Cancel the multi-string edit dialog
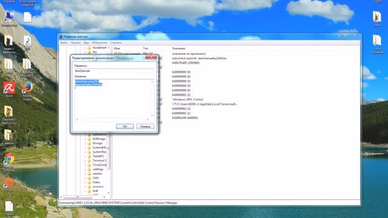The image size is (388, 218). coord(145,127)
